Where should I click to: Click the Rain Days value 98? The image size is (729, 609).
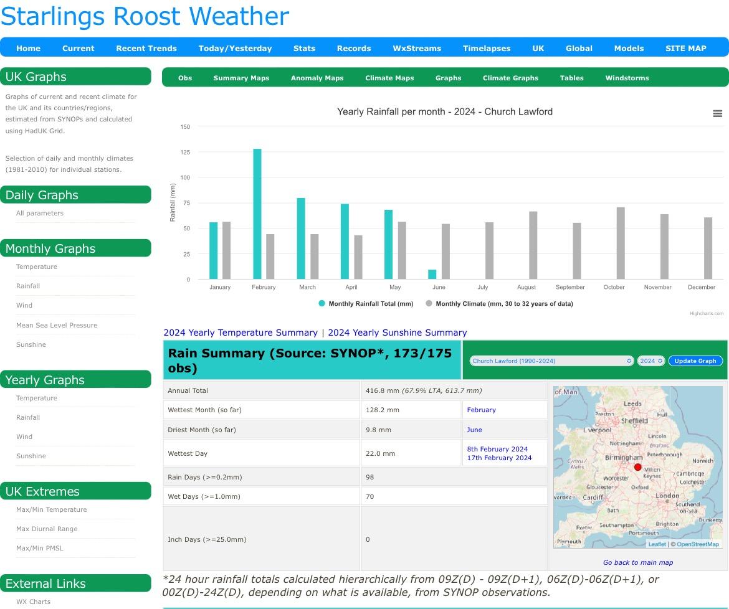[x=369, y=477]
